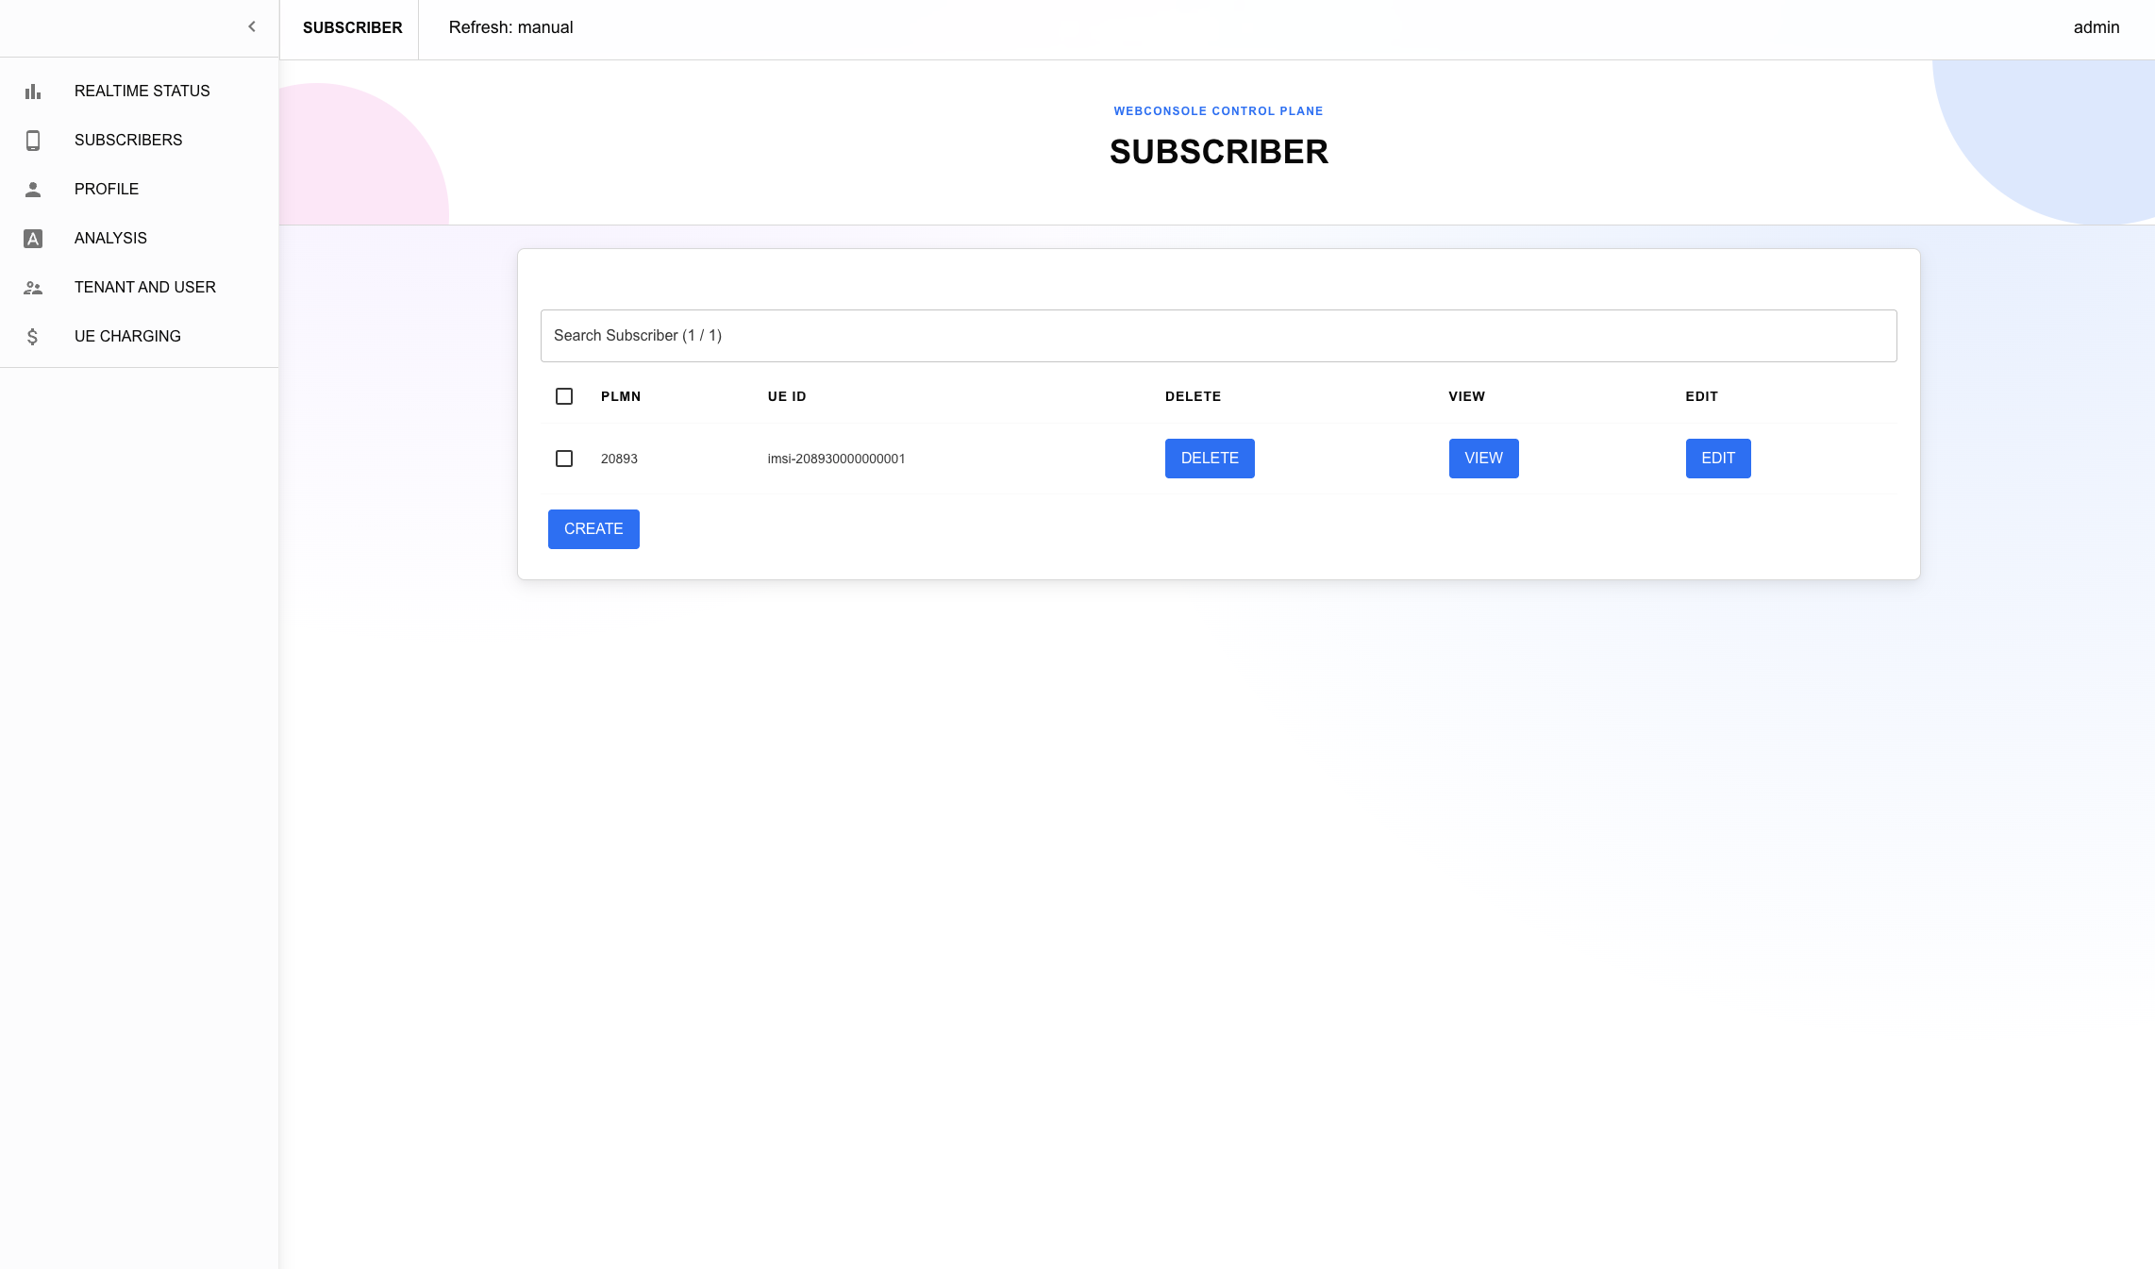Image resolution: width=2155 pixels, height=1269 pixels.
Task: Click the WEBCONSOLE CONTROL PLANE subtitle
Action: point(1218,111)
